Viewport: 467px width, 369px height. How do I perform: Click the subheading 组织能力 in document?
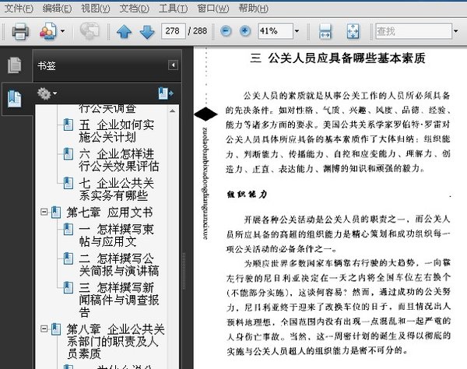[x=247, y=195]
